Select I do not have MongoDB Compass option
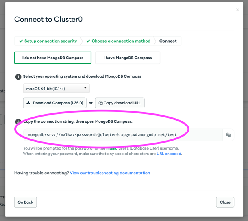This screenshot has height=221, width=248. coord(53,58)
